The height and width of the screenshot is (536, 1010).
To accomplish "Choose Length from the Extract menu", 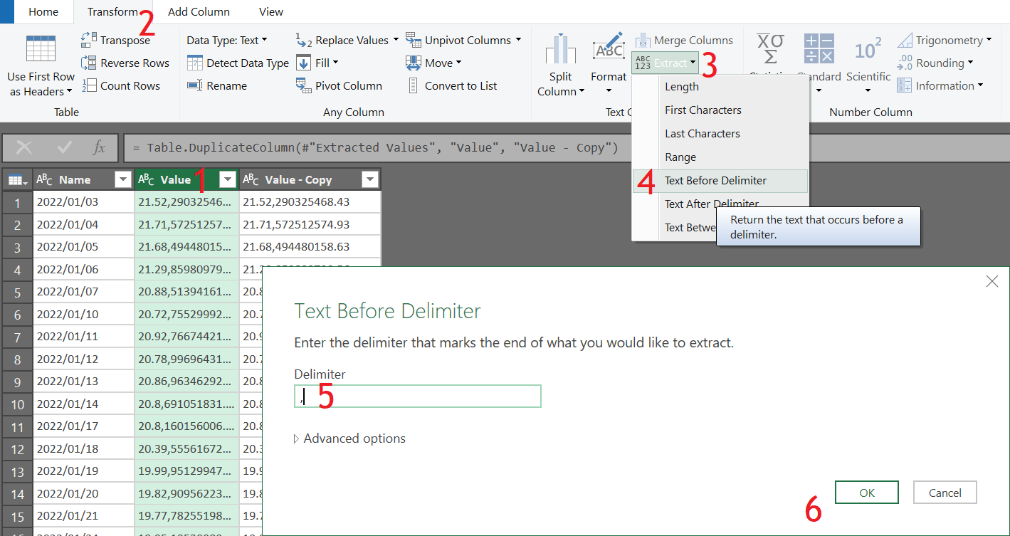I will point(720,87).
